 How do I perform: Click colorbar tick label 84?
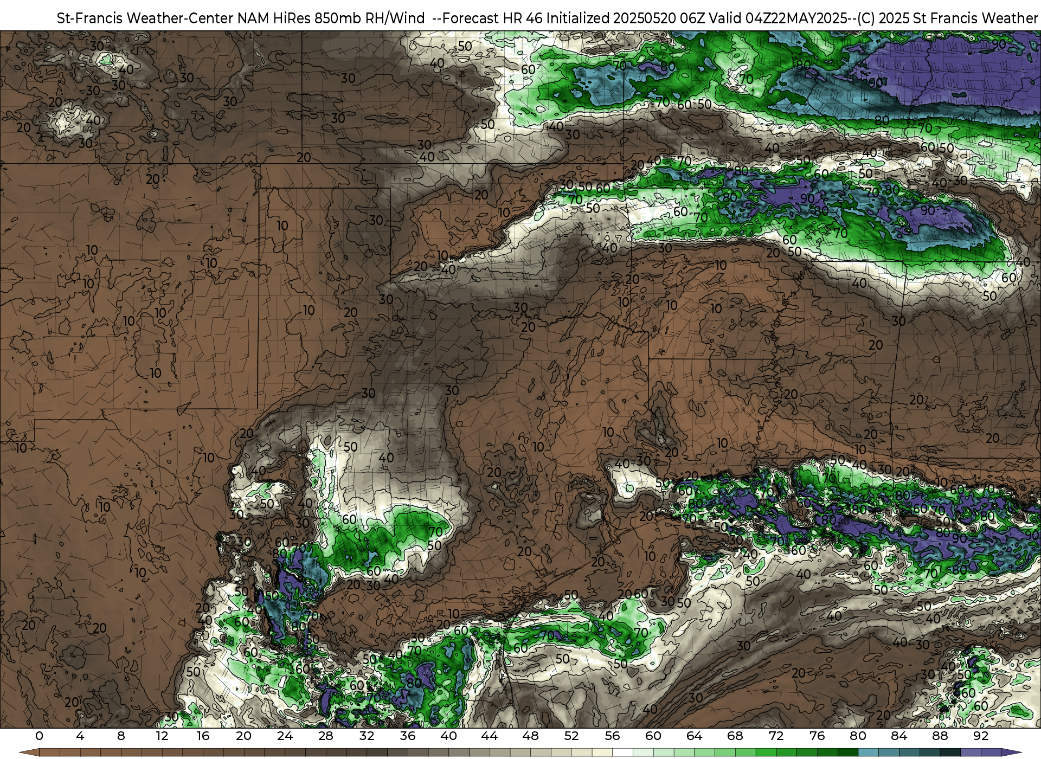coord(899,736)
